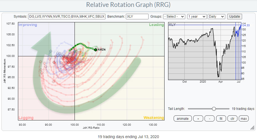Open the Groups select dropdown
This screenshot has height=140, width=257.
click(x=174, y=17)
